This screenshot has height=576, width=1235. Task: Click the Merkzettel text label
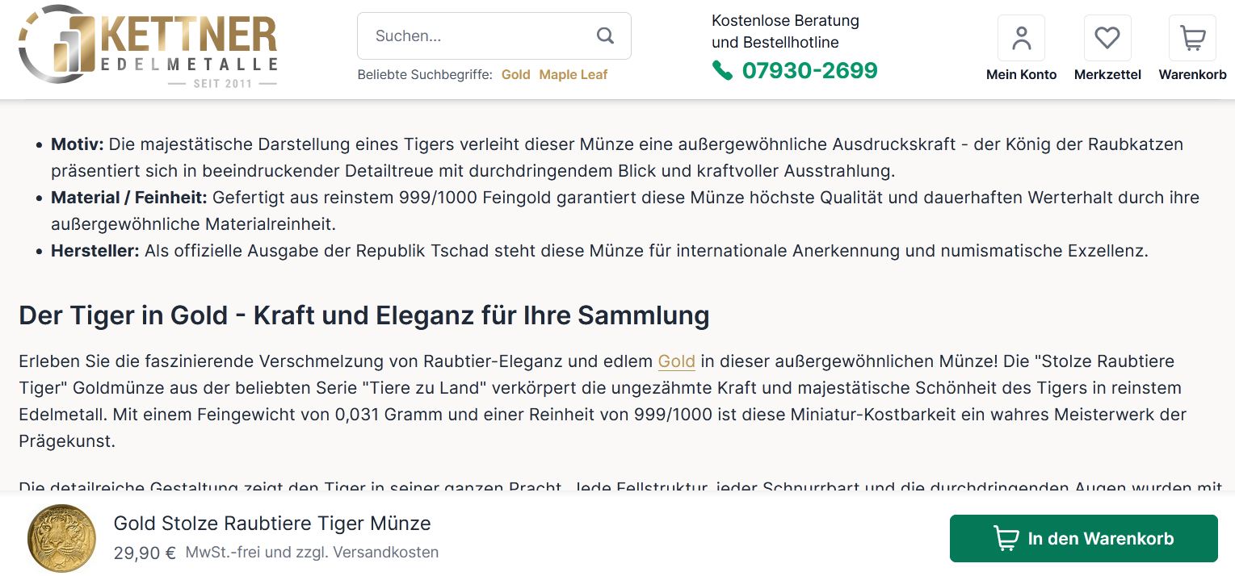[x=1107, y=75]
